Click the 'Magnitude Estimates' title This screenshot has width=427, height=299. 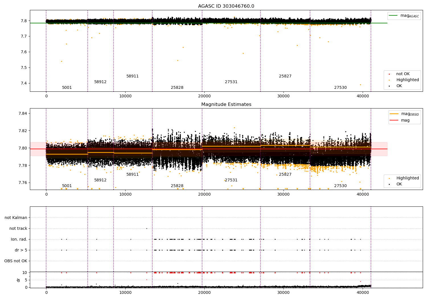pos(226,105)
